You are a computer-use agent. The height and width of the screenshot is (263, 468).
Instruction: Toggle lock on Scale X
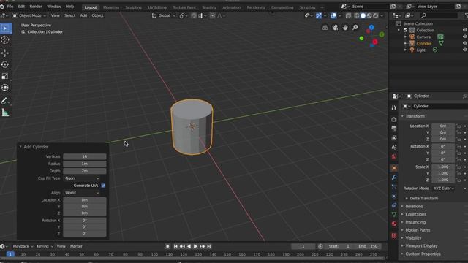pyautogui.click(x=458, y=167)
